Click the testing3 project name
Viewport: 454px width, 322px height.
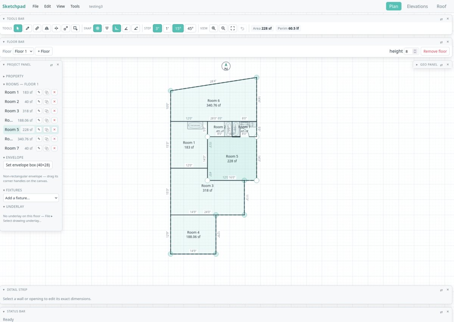pos(96,6)
